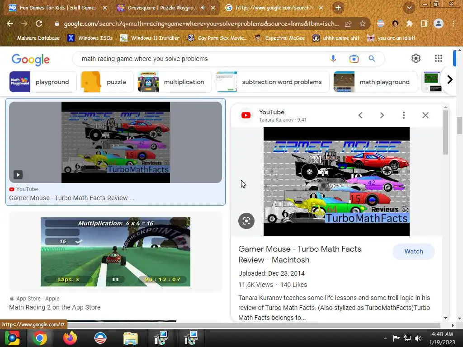Open the extensions puzzle icon

[x=409, y=23]
